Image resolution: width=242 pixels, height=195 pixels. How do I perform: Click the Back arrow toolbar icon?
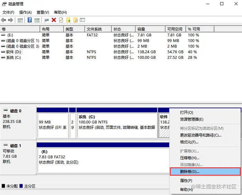pyautogui.click(x=3, y=20)
